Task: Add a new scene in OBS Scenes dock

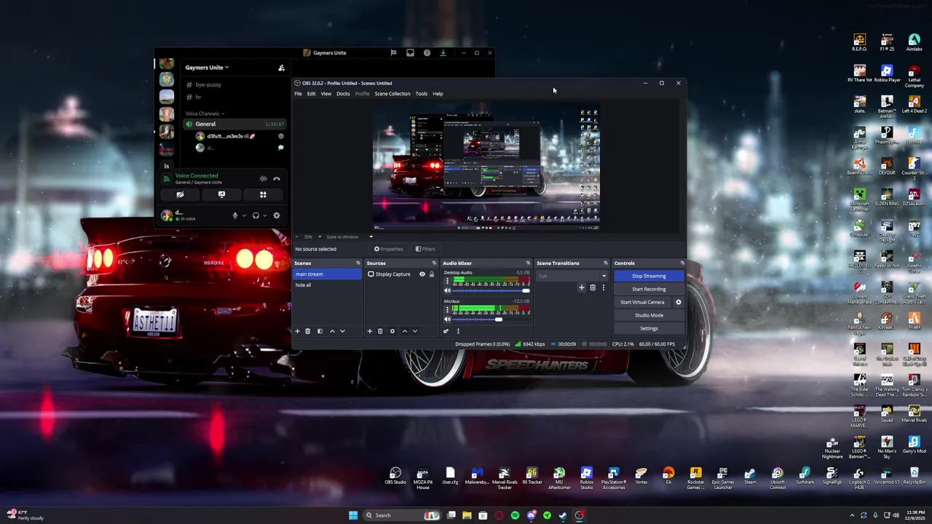Action: (x=297, y=331)
